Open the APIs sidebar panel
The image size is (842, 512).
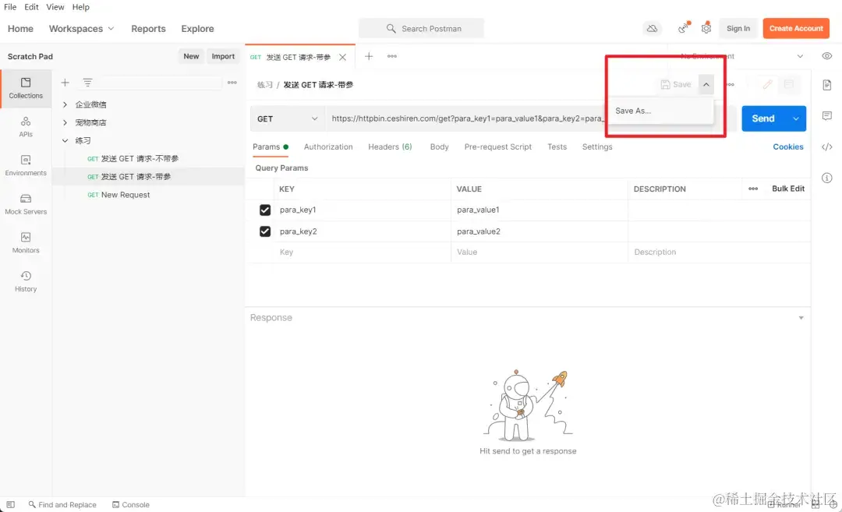[x=26, y=127]
